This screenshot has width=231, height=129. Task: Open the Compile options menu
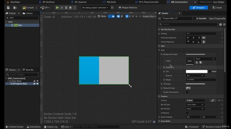36,8
